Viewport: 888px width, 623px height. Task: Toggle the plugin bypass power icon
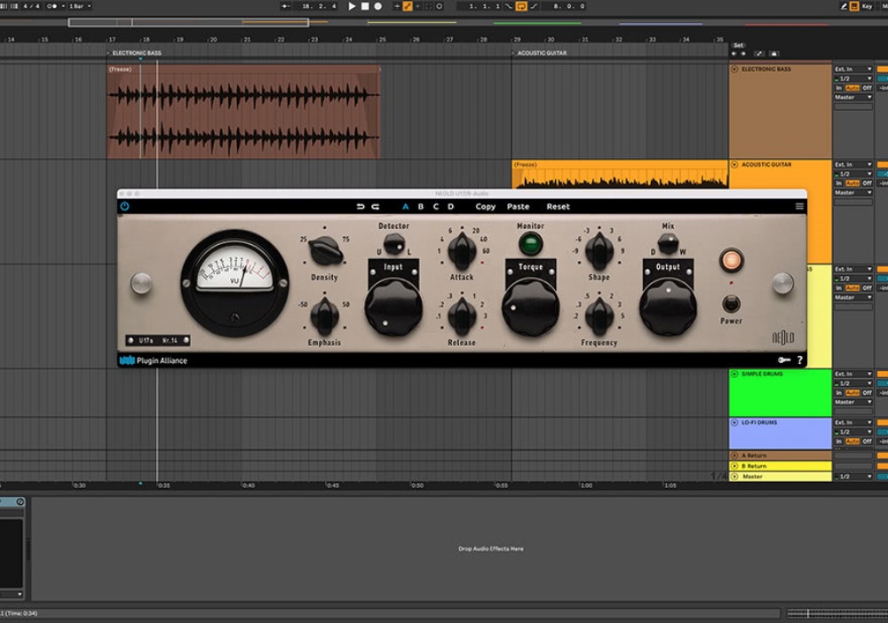point(124,207)
